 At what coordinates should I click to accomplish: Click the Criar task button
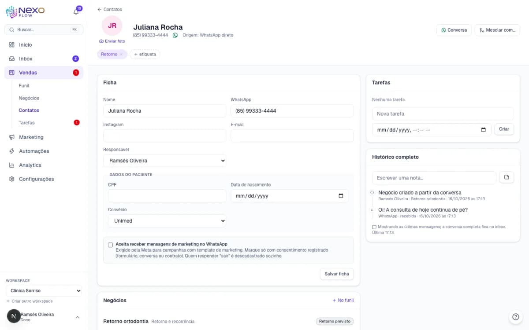tap(504, 129)
